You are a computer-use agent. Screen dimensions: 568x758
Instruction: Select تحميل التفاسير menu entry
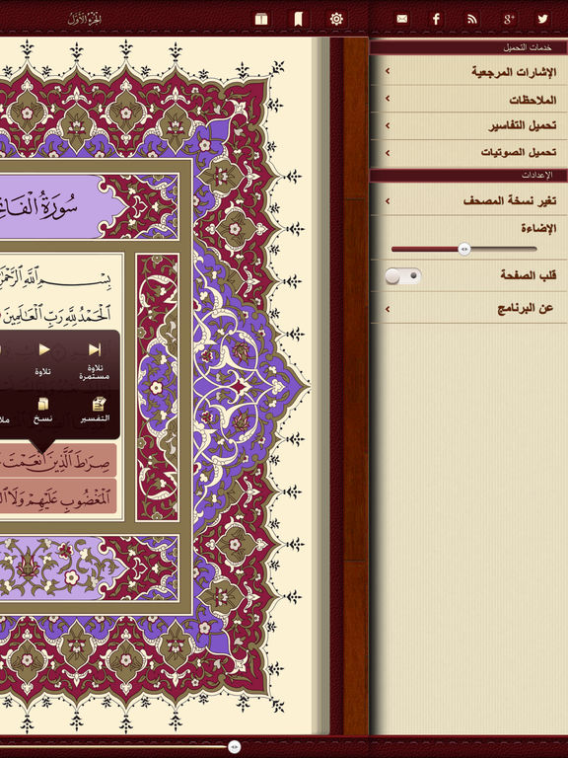coord(469,126)
